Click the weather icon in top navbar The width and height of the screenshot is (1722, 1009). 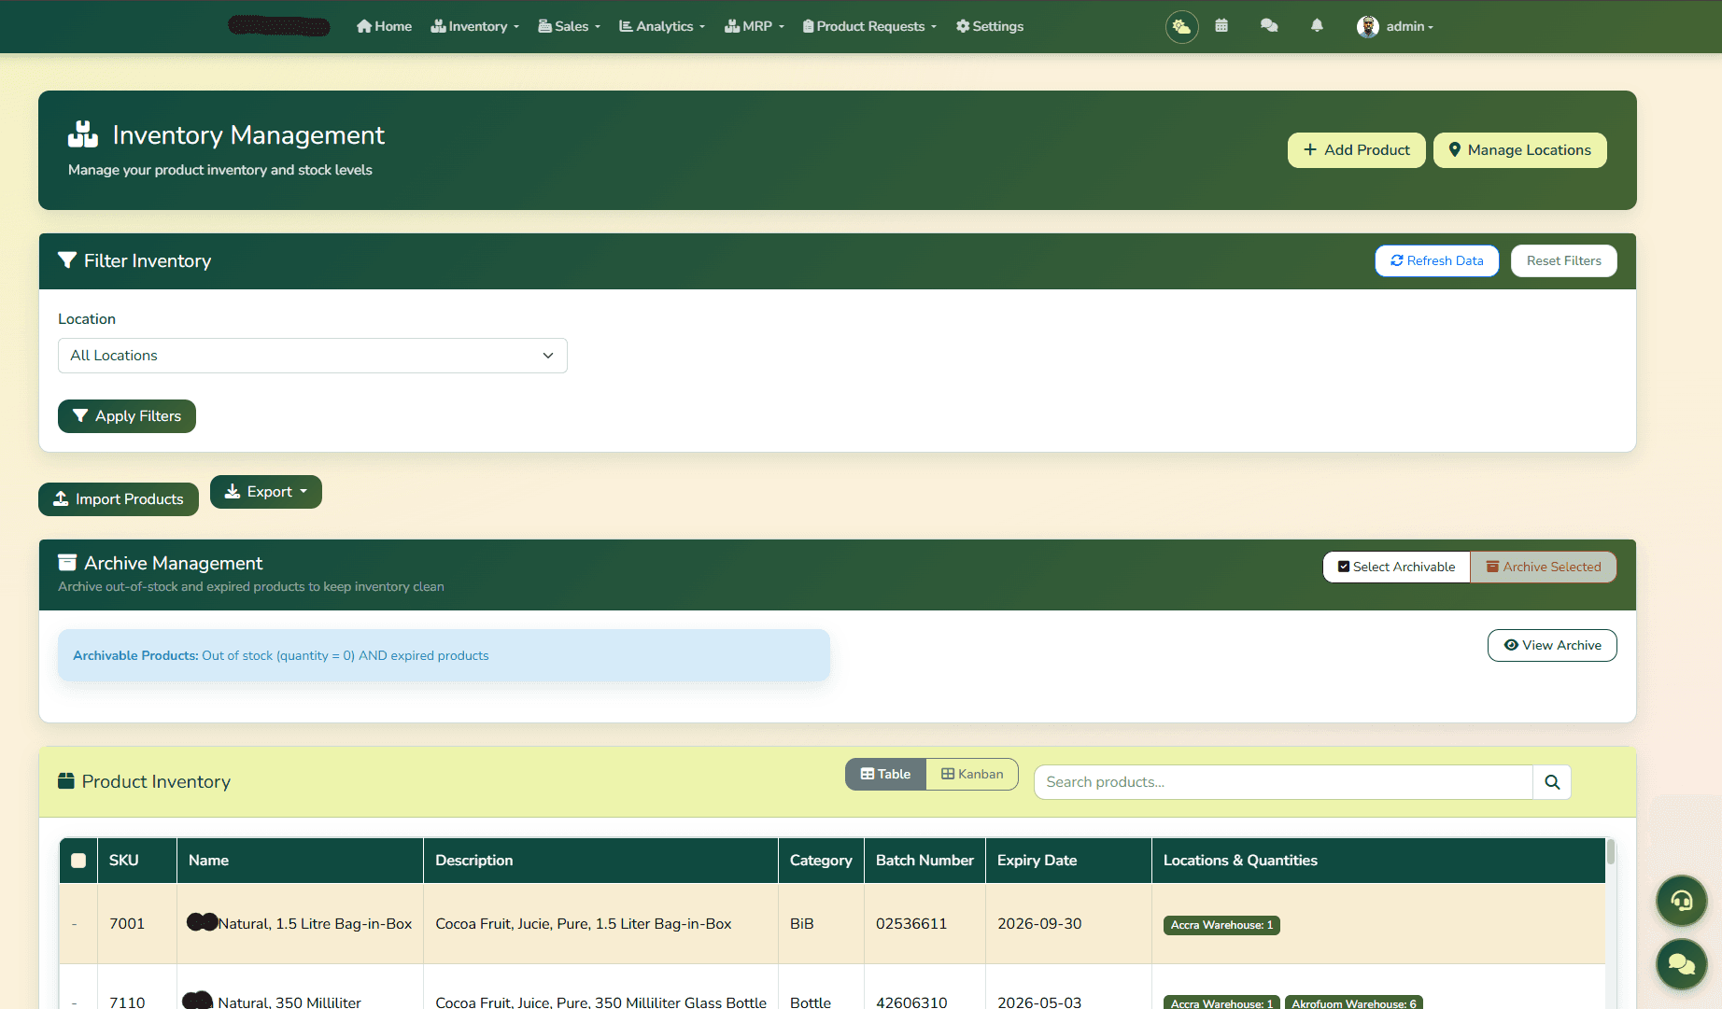1181,26
